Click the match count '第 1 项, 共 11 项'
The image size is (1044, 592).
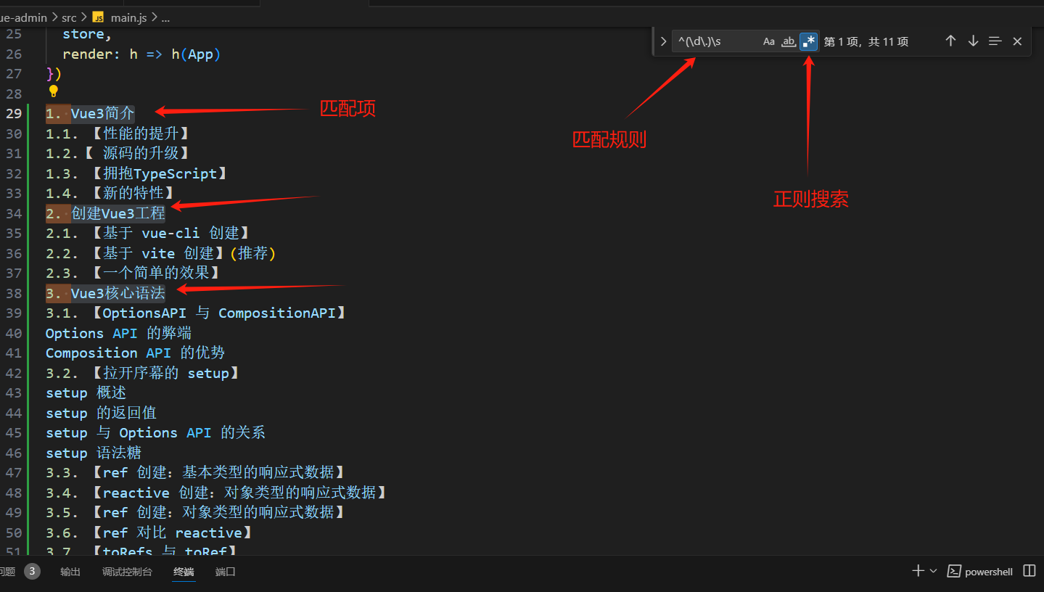(866, 42)
